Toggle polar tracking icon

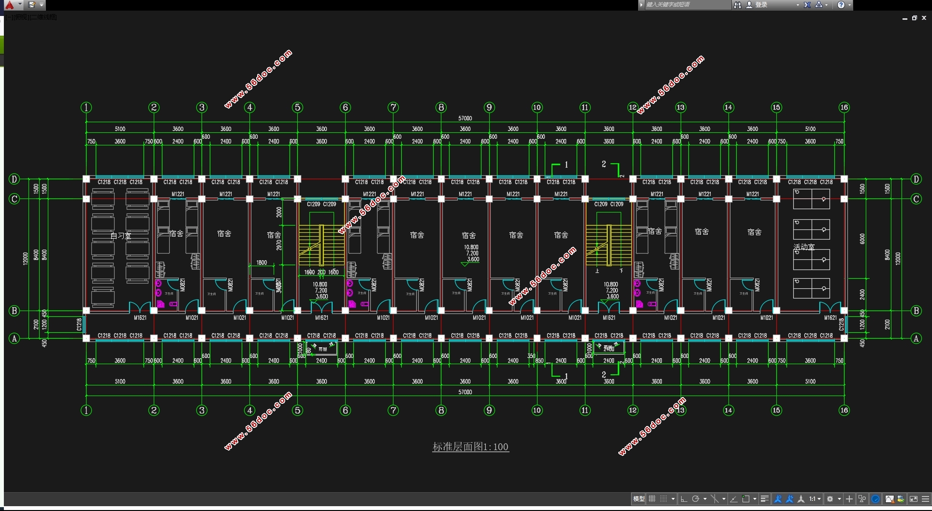click(x=696, y=499)
